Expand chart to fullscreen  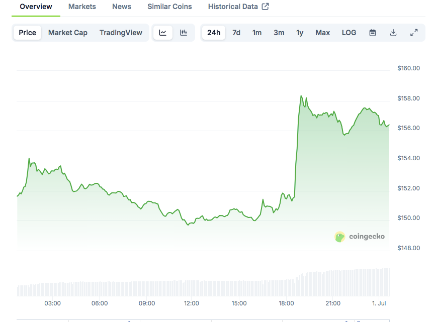(414, 33)
